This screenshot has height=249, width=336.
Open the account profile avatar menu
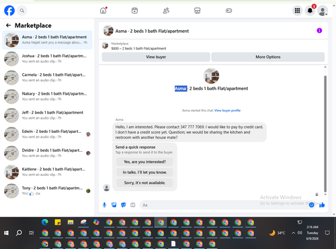click(323, 11)
